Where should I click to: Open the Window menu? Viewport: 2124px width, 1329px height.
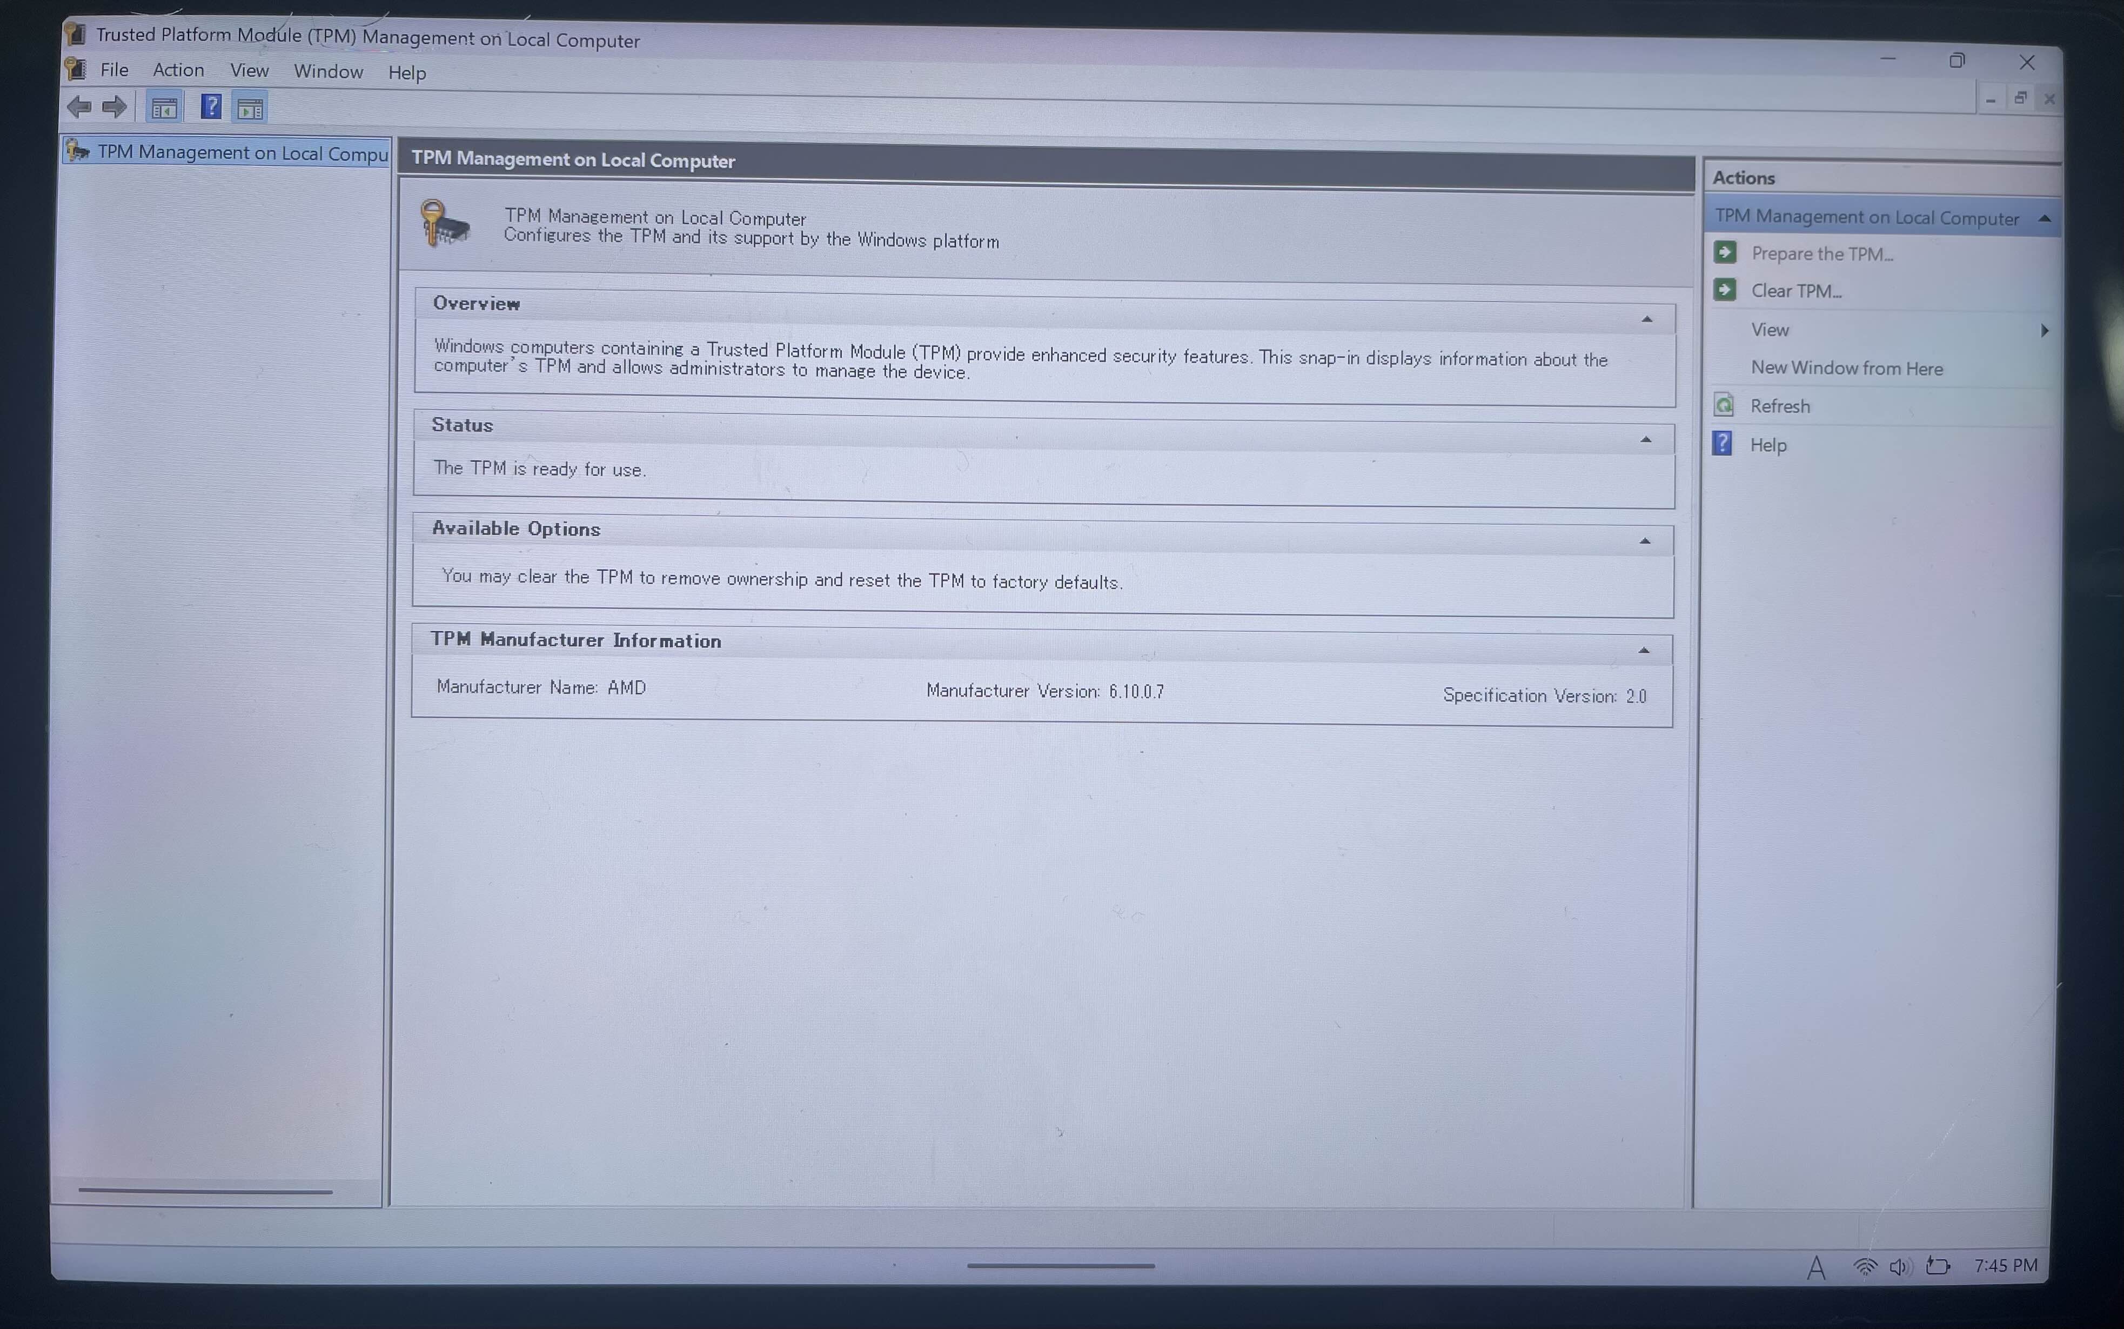point(328,72)
